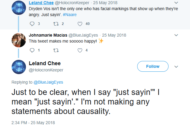Expand Johnamarie tweet's dropdown arrow
This screenshot has width=190, height=125.
[x=176, y=35]
